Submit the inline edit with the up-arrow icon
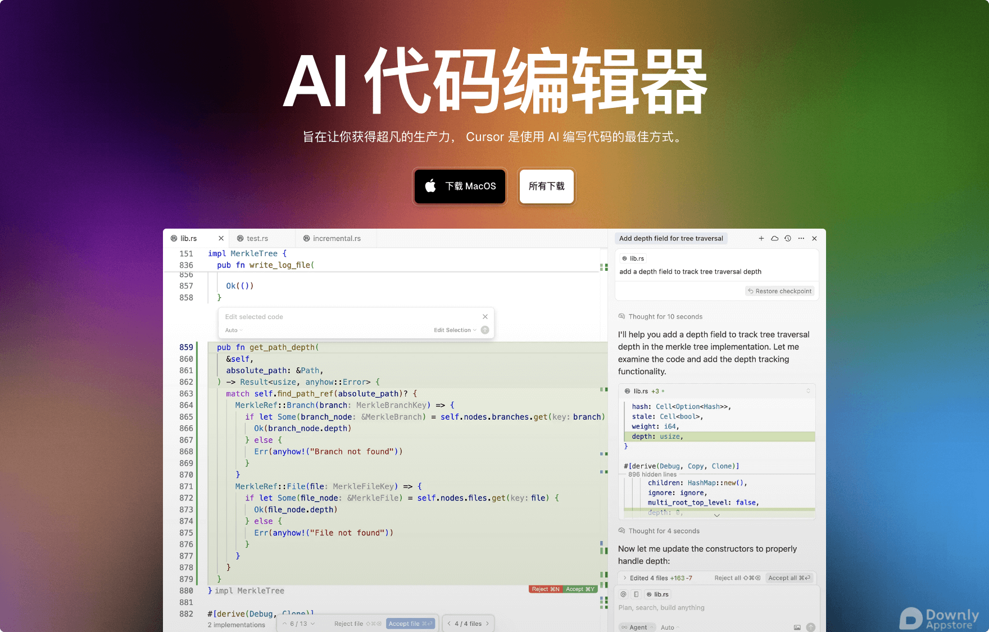This screenshot has height=632, width=989. [x=485, y=330]
